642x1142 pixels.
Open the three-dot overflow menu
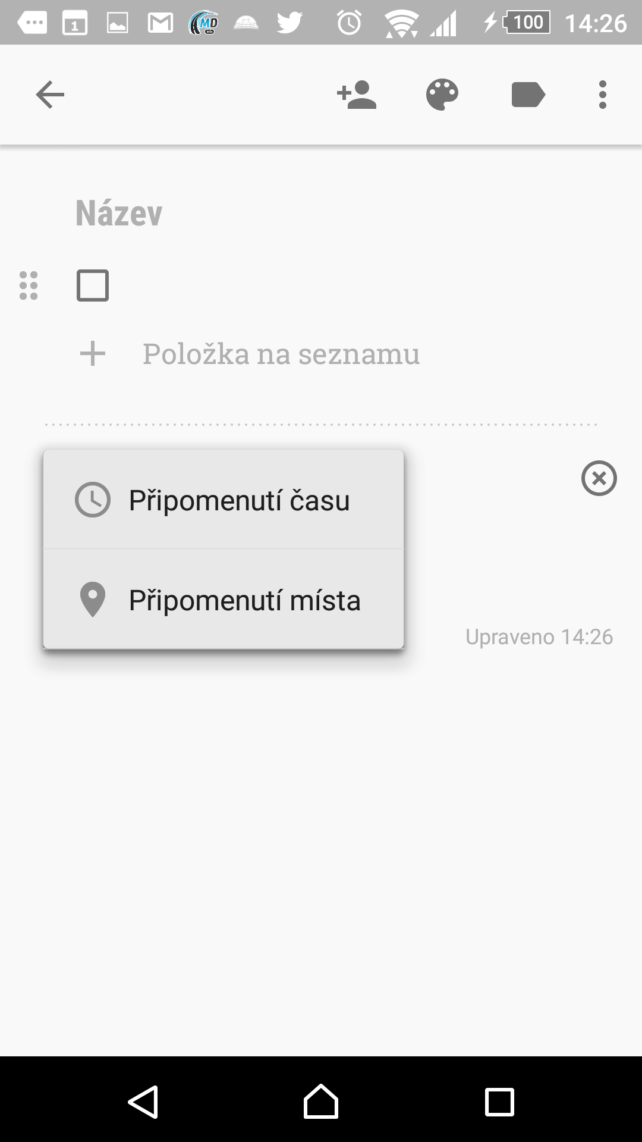(x=603, y=95)
